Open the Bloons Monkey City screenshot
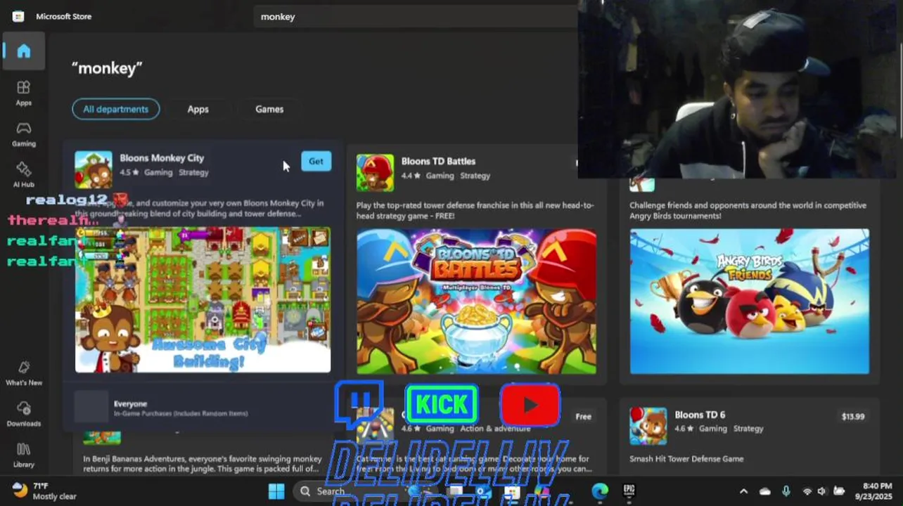903x506 pixels. pyautogui.click(x=203, y=299)
